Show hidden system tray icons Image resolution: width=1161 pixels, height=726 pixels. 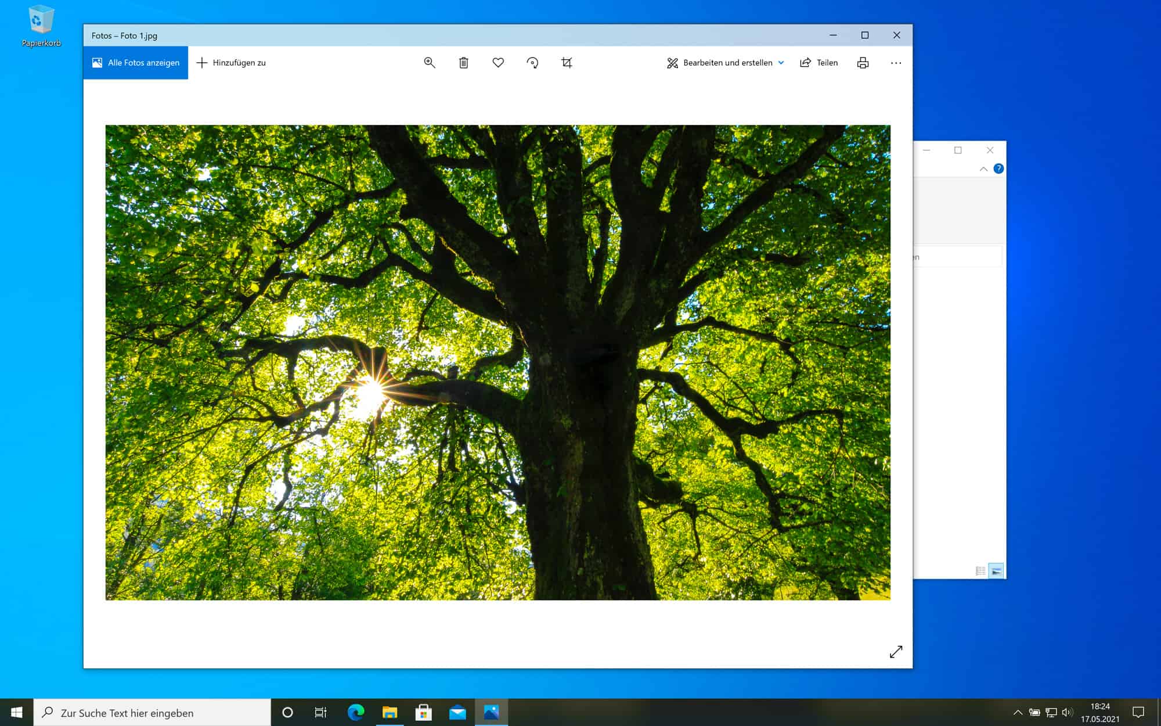click(x=1018, y=713)
